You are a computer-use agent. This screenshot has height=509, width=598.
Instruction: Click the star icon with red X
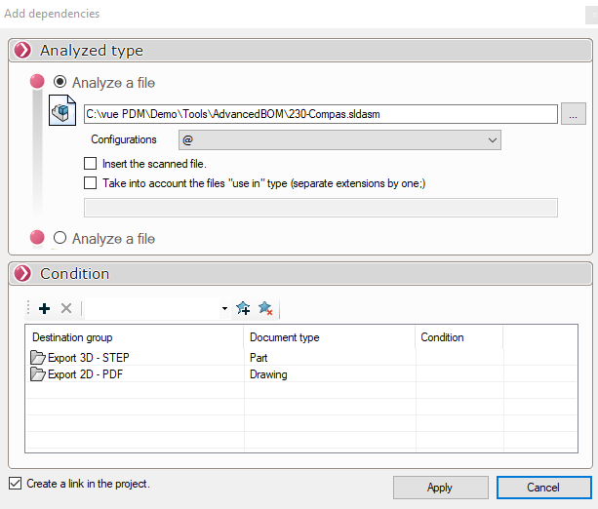(x=265, y=308)
